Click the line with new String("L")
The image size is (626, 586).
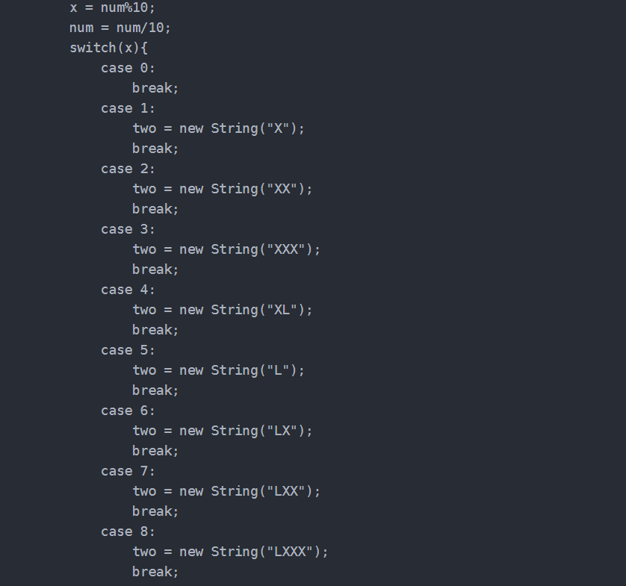tap(219, 370)
